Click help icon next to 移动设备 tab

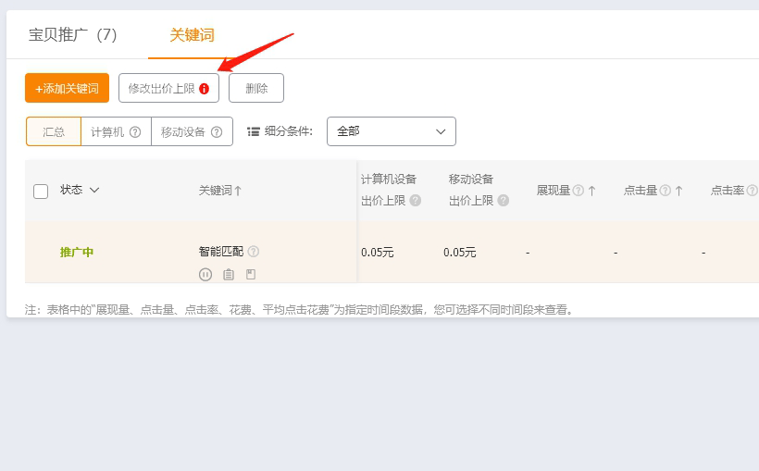(217, 132)
